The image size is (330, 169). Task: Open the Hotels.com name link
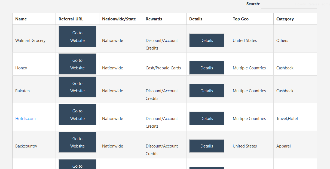tap(26, 119)
